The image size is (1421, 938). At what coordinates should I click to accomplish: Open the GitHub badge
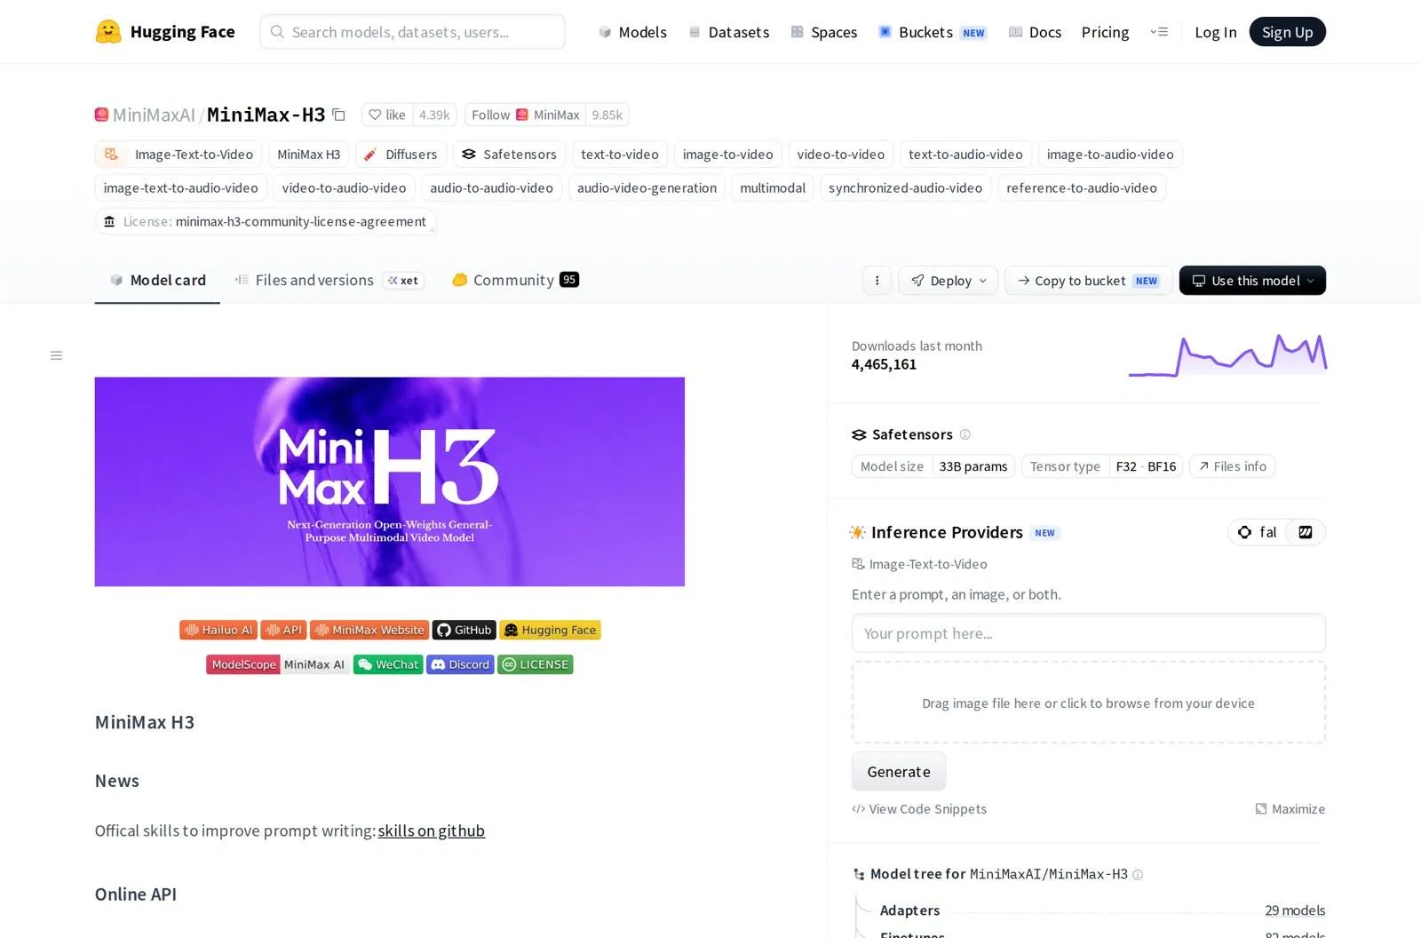[464, 630]
